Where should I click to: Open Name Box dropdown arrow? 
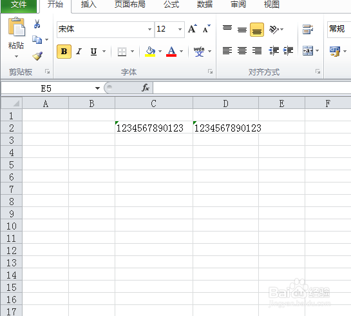97,88
